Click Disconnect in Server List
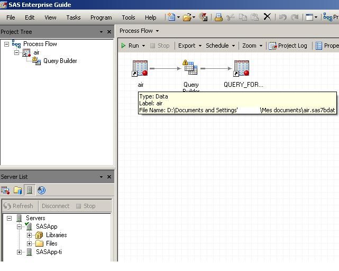 coord(56,206)
